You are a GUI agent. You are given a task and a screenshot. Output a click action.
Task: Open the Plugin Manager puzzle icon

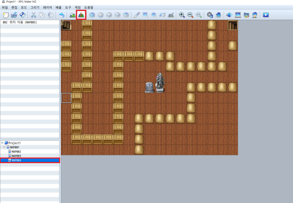tap(218, 15)
